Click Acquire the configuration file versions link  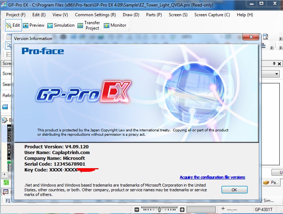click(x=212, y=177)
